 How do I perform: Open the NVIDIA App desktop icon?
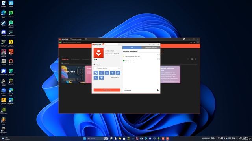(x=4, y=110)
